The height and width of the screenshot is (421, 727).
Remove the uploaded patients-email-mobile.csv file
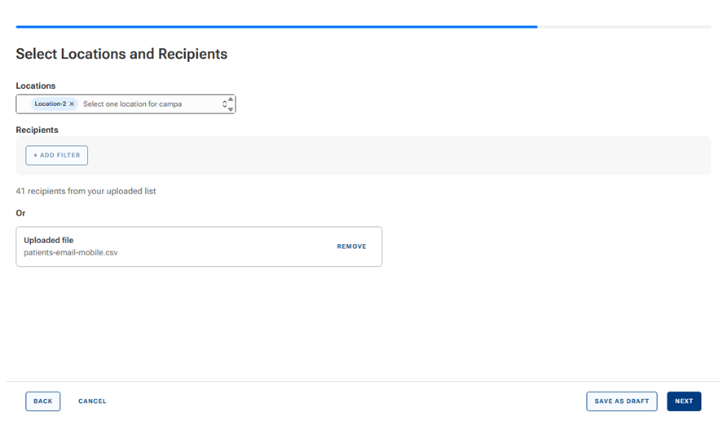tap(351, 246)
